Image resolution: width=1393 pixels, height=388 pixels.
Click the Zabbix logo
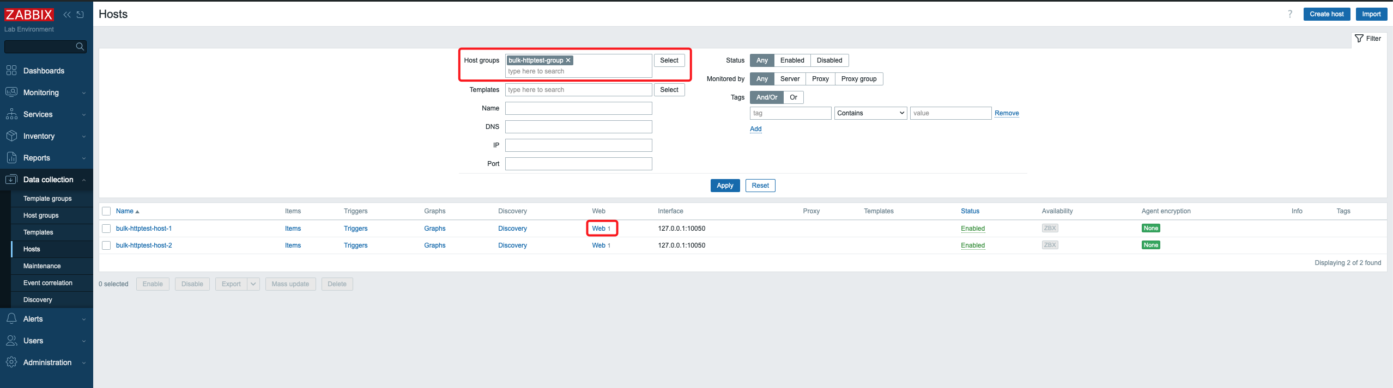point(29,15)
